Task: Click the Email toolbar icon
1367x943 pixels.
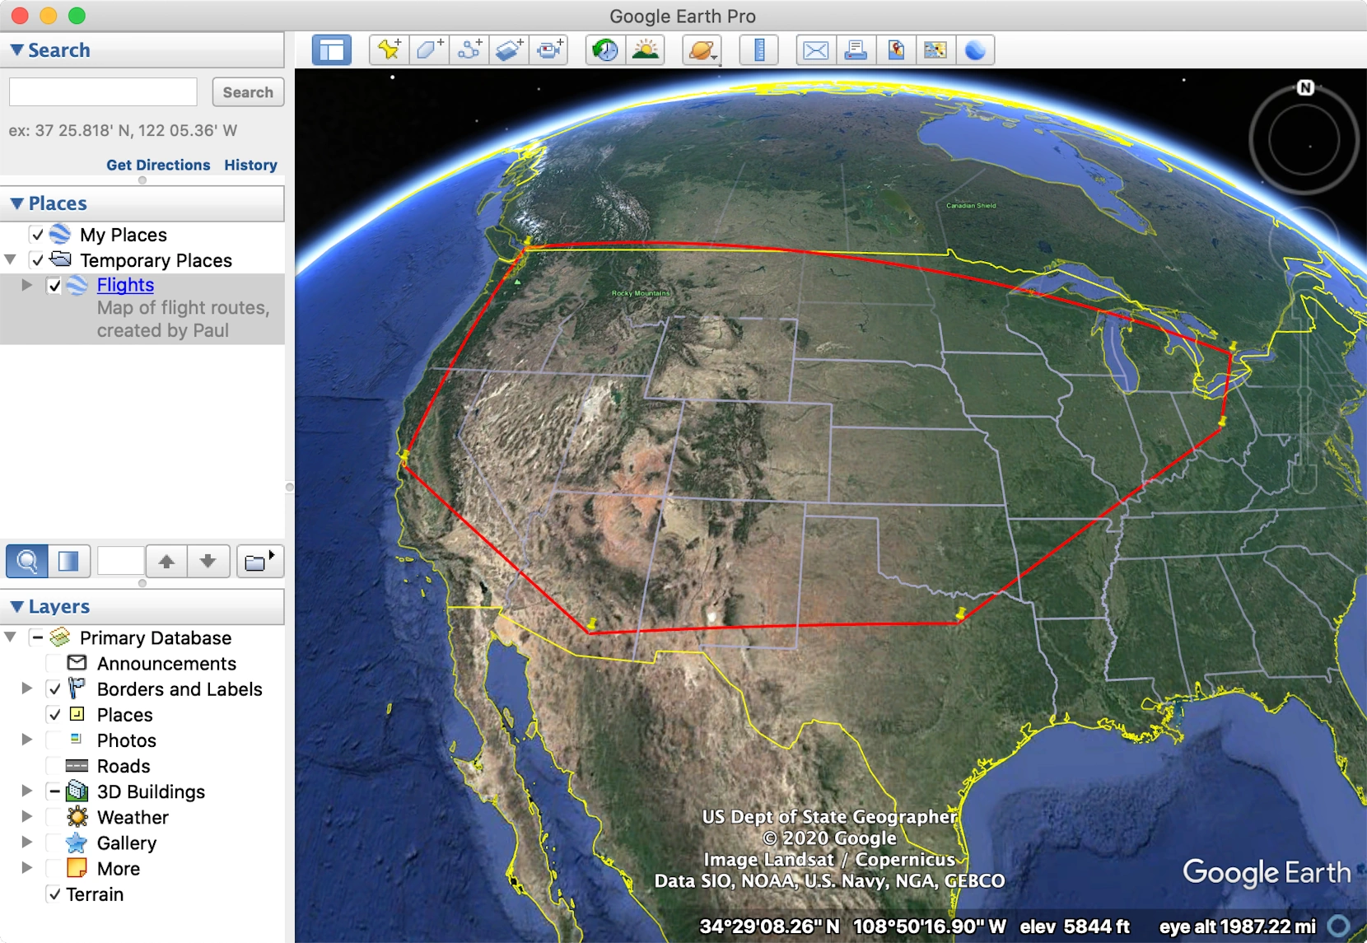Action: (815, 50)
